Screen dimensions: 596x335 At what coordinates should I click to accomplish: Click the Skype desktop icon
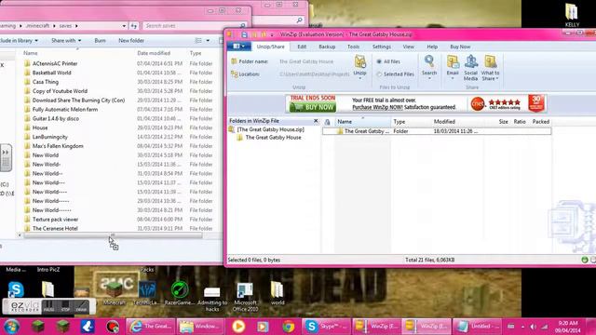16,289
